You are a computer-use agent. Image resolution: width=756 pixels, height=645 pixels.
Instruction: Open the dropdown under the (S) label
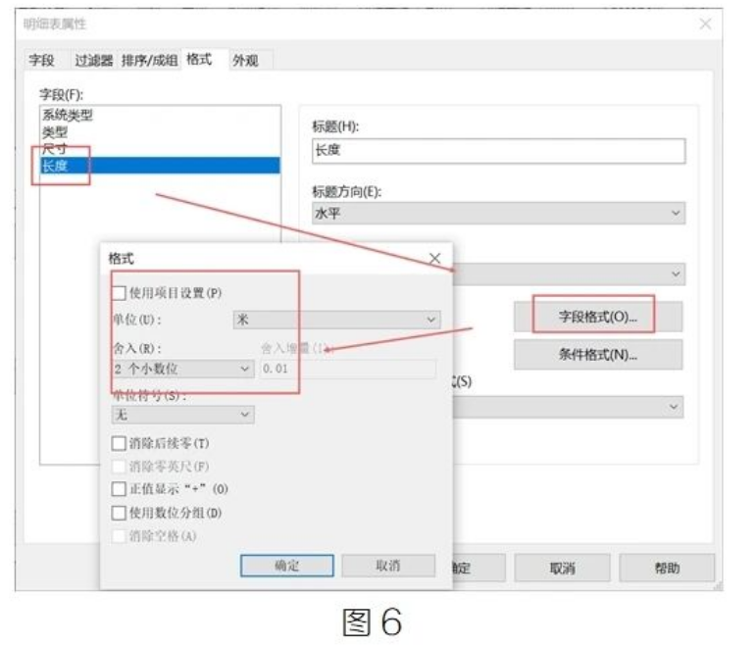568,407
